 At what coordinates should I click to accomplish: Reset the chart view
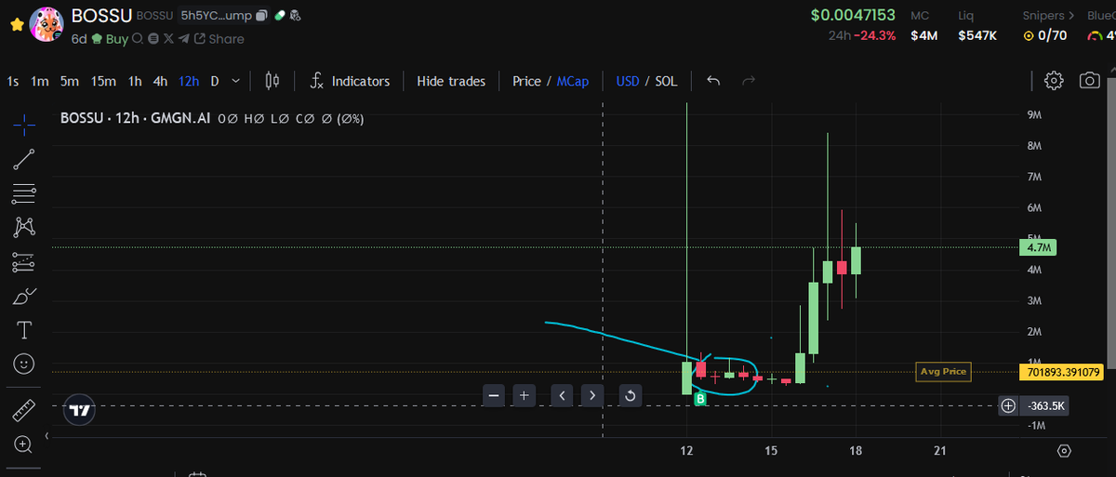(630, 395)
